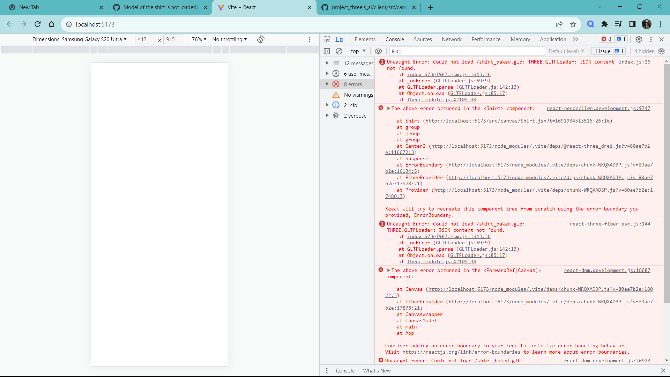Toggle the console sidebar panel icon
Viewport: 670px width, 377px height.
(x=327, y=51)
